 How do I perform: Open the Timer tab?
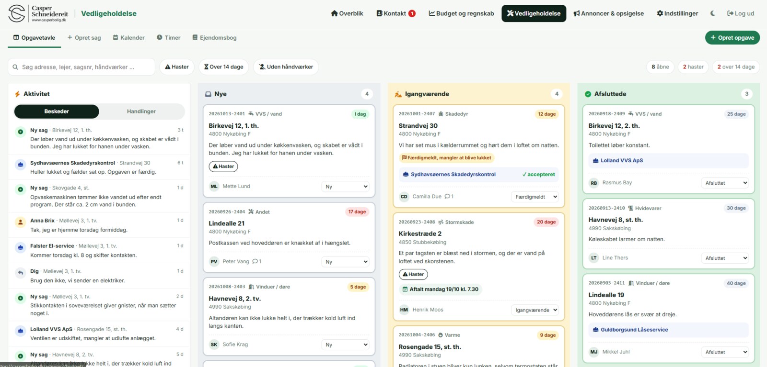[168, 38]
